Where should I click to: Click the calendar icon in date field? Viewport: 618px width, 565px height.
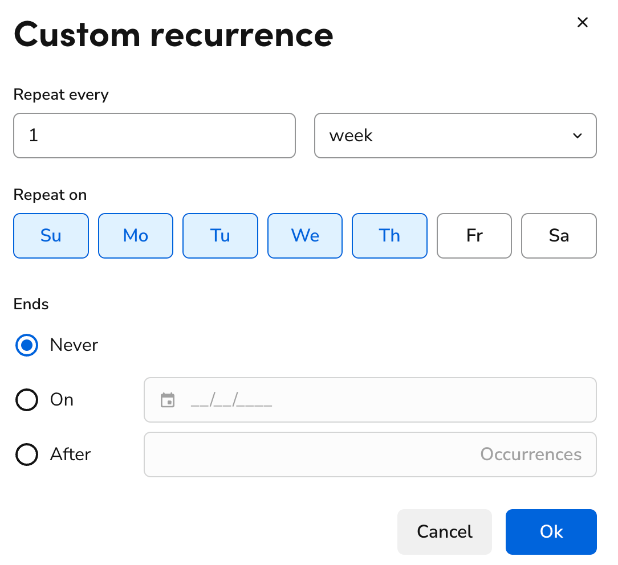pos(167,399)
